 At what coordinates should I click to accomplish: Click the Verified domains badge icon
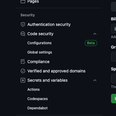coord(23,71)
